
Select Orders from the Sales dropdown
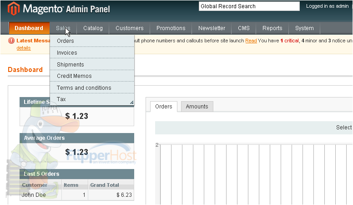tap(92, 41)
